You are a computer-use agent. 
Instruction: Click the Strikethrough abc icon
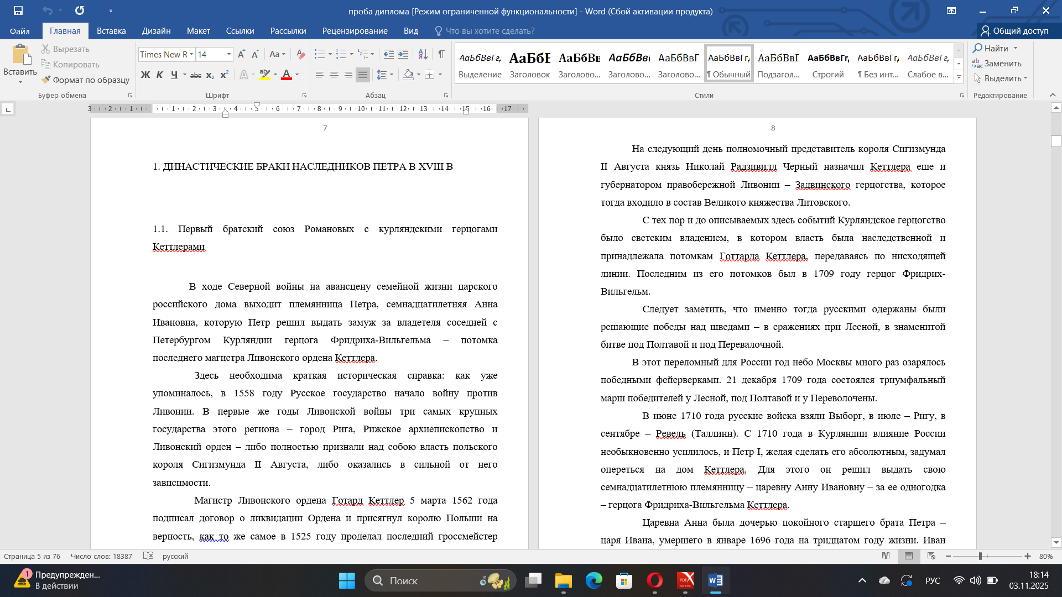[x=195, y=75]
